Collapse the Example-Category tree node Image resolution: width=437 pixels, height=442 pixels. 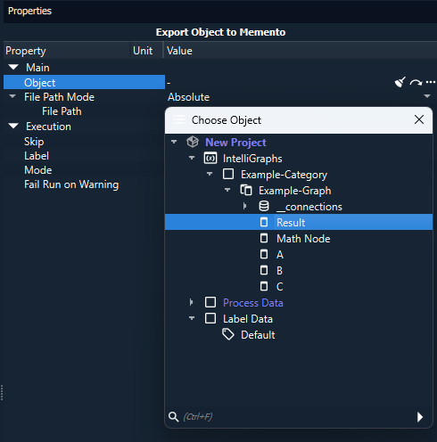(210, 174)
